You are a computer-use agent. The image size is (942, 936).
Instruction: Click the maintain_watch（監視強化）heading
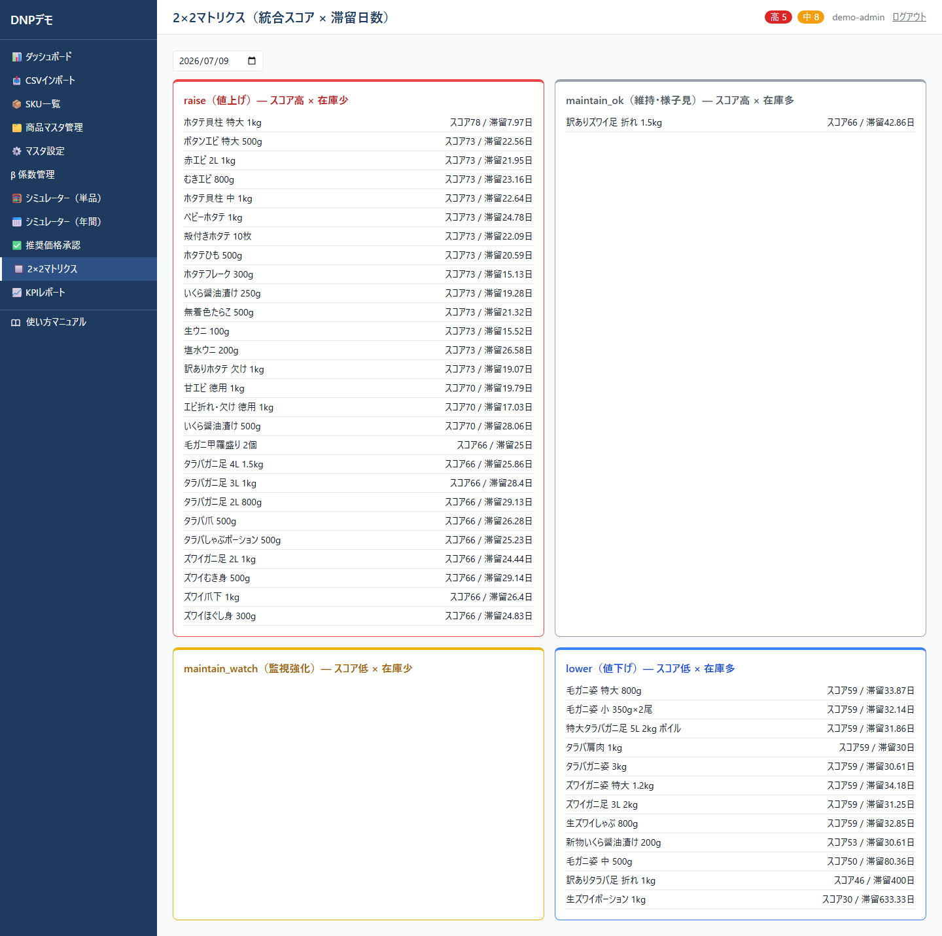point(298,668)
